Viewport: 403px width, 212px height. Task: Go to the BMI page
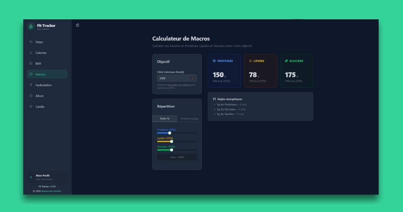coord(47,63)
